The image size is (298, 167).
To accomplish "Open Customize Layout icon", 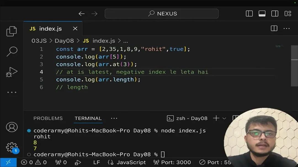I will (288, 13).
